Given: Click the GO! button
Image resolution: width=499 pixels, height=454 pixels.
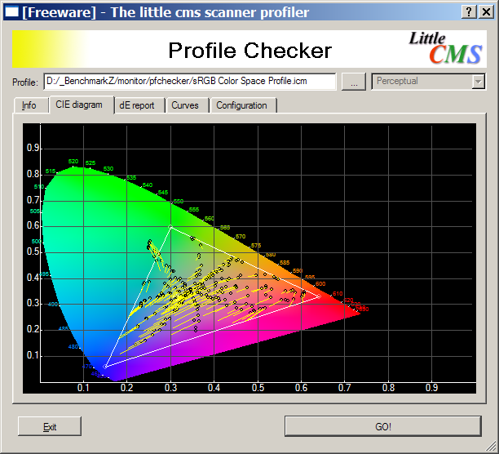Looking at the screenshot, I should click(x=383, y=426).
